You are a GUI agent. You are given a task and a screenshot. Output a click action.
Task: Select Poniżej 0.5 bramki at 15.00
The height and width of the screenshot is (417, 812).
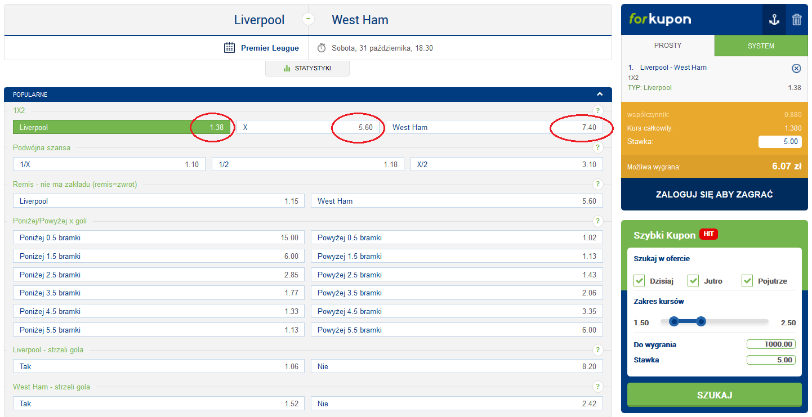tap(159, 237)
